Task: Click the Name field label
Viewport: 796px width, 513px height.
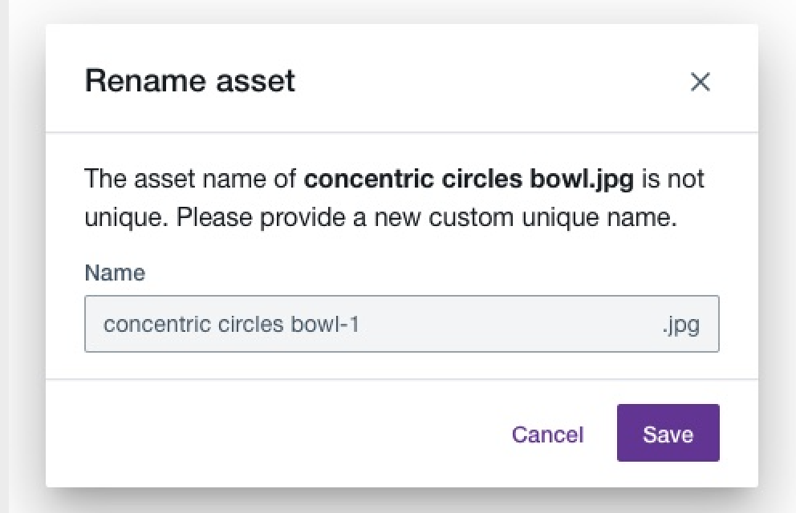Action: click(115, 273)
